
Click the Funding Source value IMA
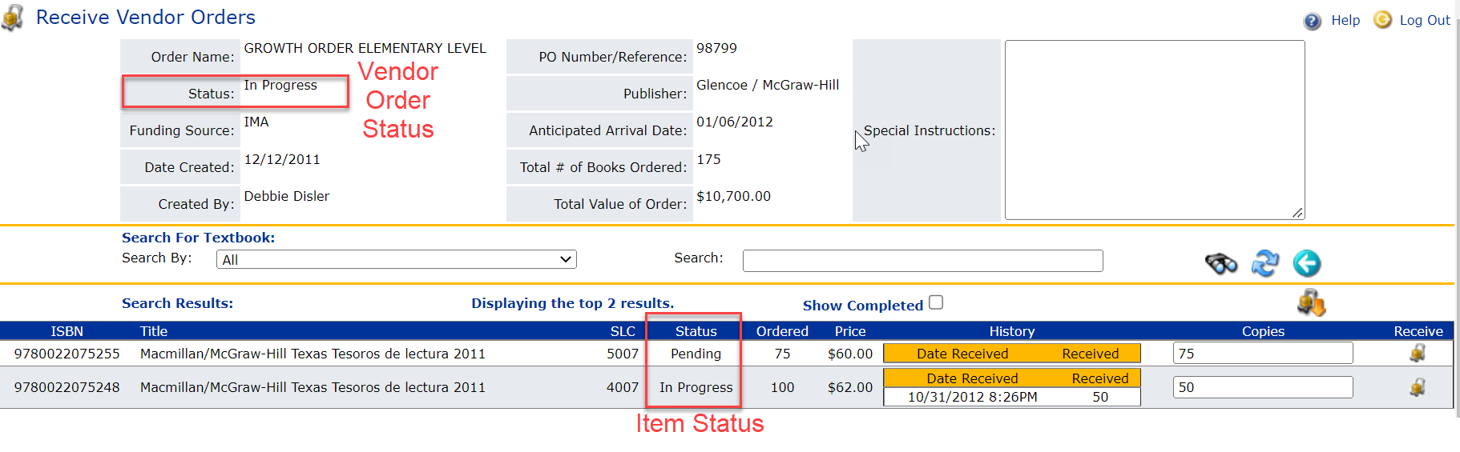(x=256, y=122)
